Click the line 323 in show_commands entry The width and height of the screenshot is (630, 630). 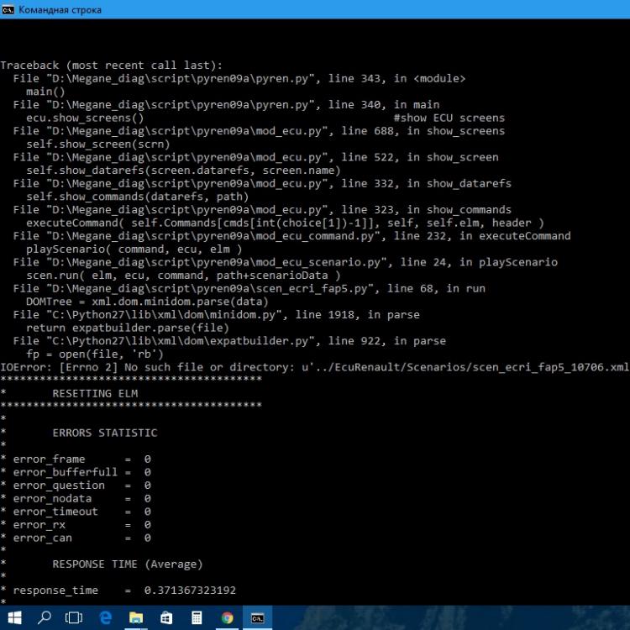pyautogui.click(x=262, y=210)
